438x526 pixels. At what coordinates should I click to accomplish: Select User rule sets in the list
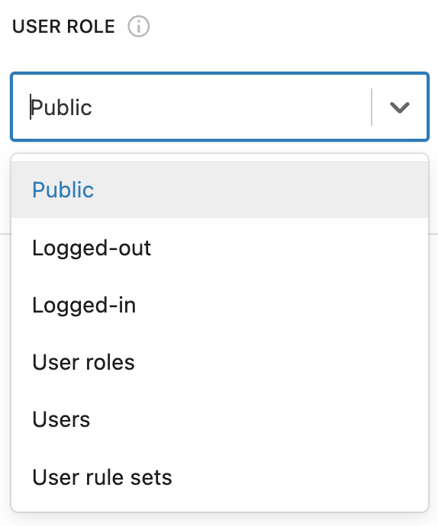(220, 477)
